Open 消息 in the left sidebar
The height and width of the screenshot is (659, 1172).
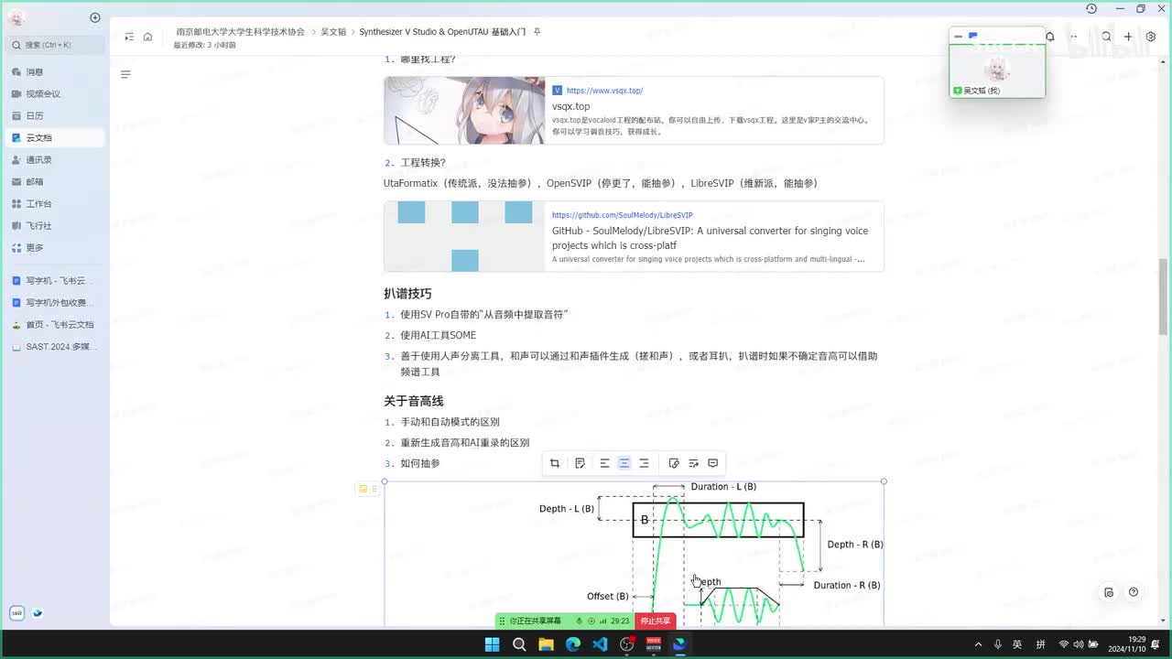(53, 72)
